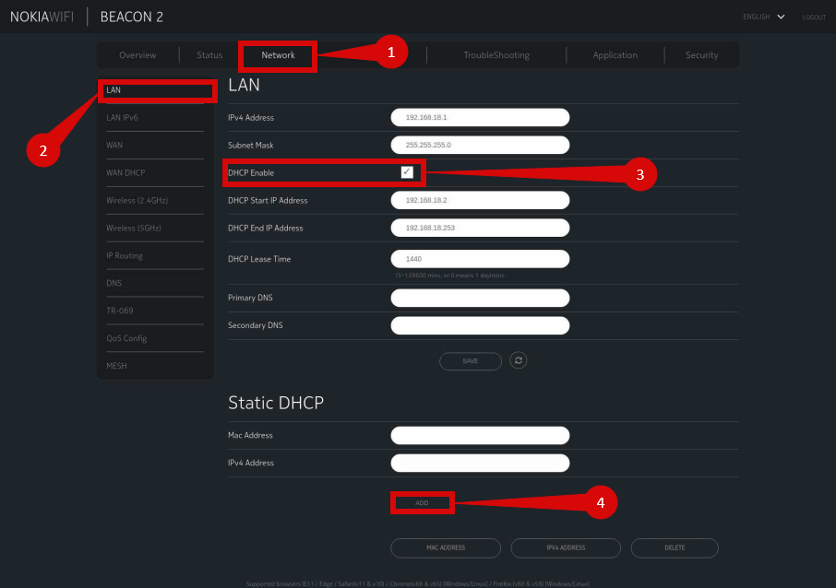The height and width of the screenshot is (588, 836).
Task: Click the Add button under Static DHCP
Action: click(x=422, y=503)
